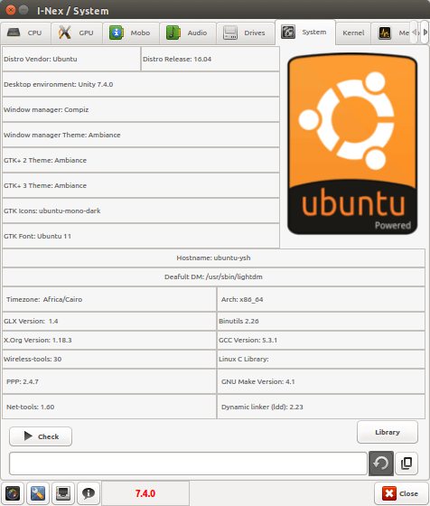Click the network port report icon
This screenshot has height=506, width=430.
coord(63,493)
